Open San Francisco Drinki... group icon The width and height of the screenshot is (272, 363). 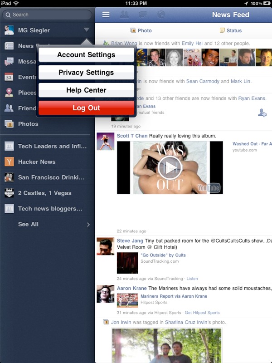click(x=9, y=177)
